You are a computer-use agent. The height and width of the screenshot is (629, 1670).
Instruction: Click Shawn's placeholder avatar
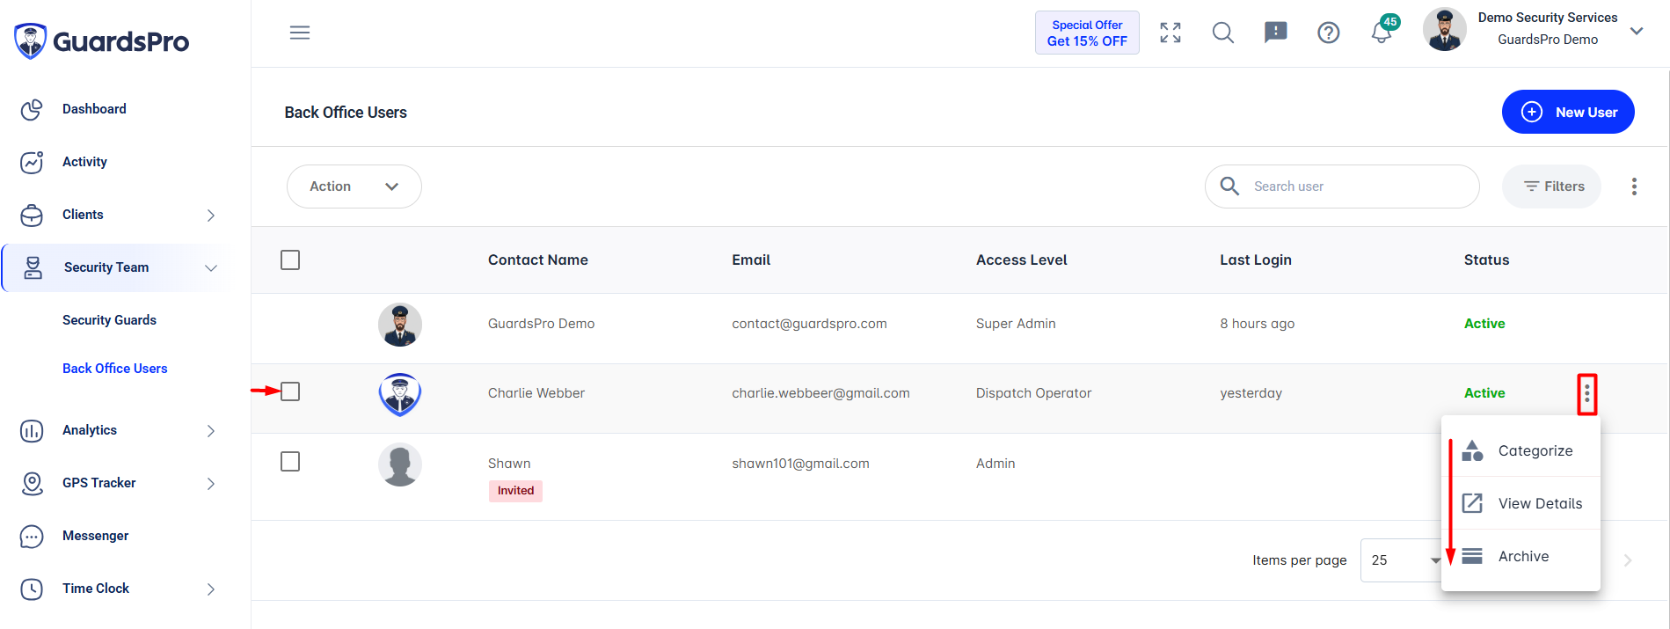click(400, 464)
